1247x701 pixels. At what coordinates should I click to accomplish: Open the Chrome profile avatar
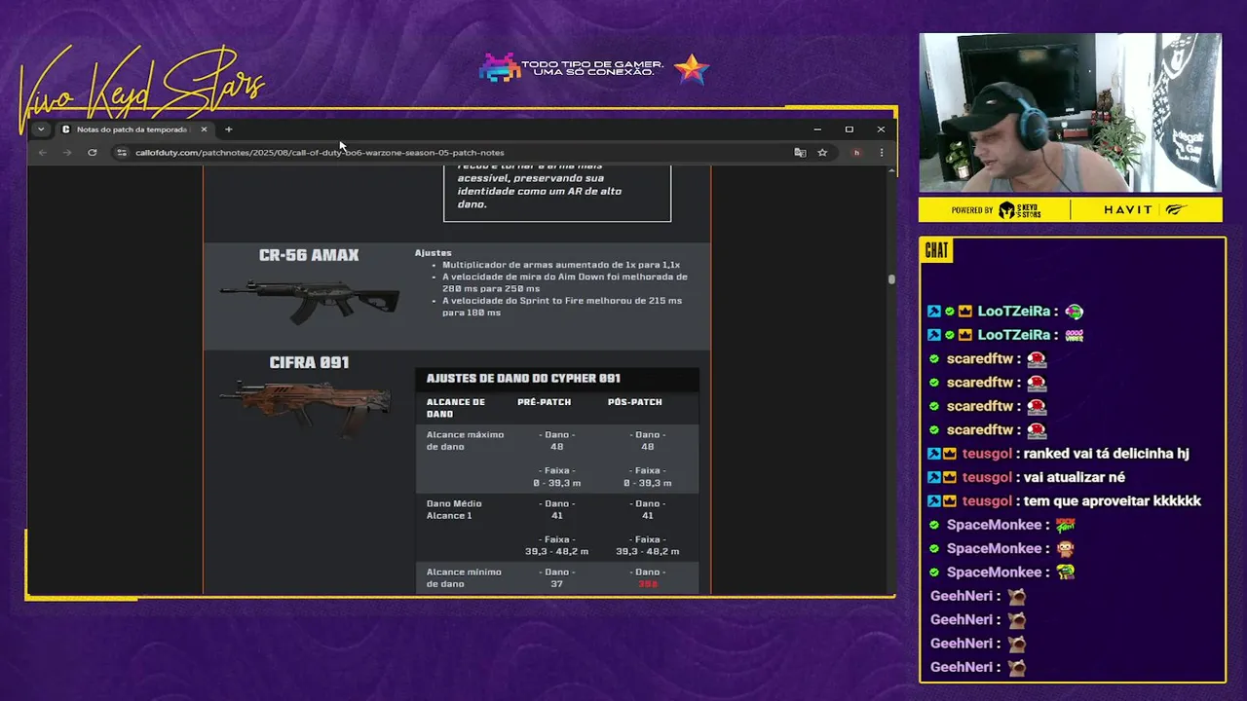tap(856, 153)
